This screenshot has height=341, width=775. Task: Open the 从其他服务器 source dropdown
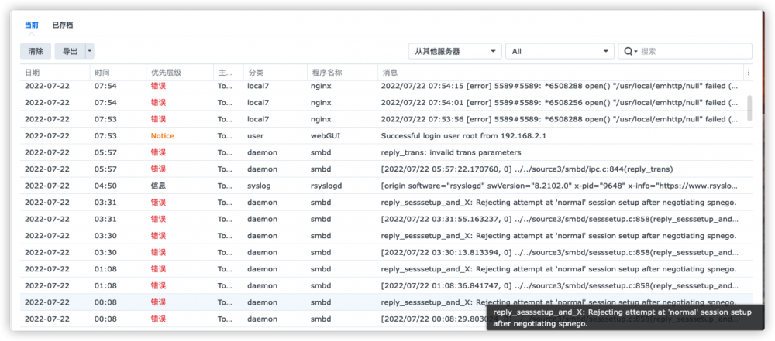point(455,51)
